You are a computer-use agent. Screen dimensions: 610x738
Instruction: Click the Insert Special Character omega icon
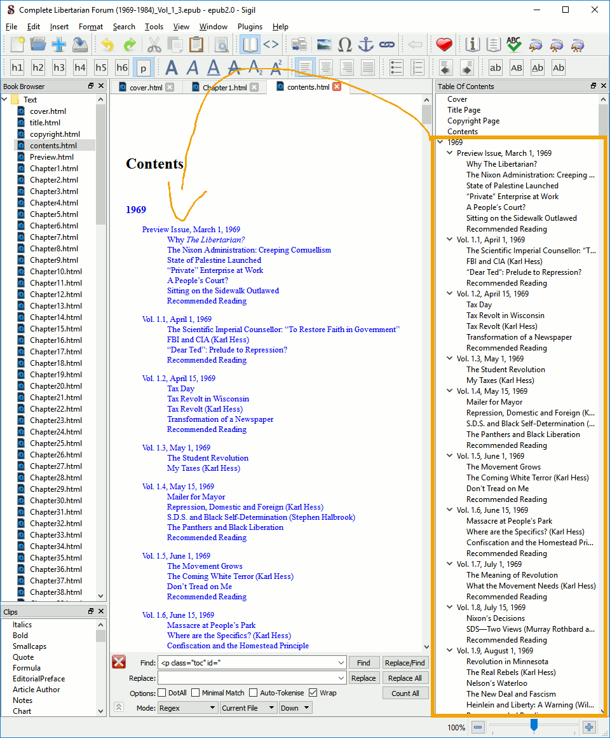pos(345,45)
